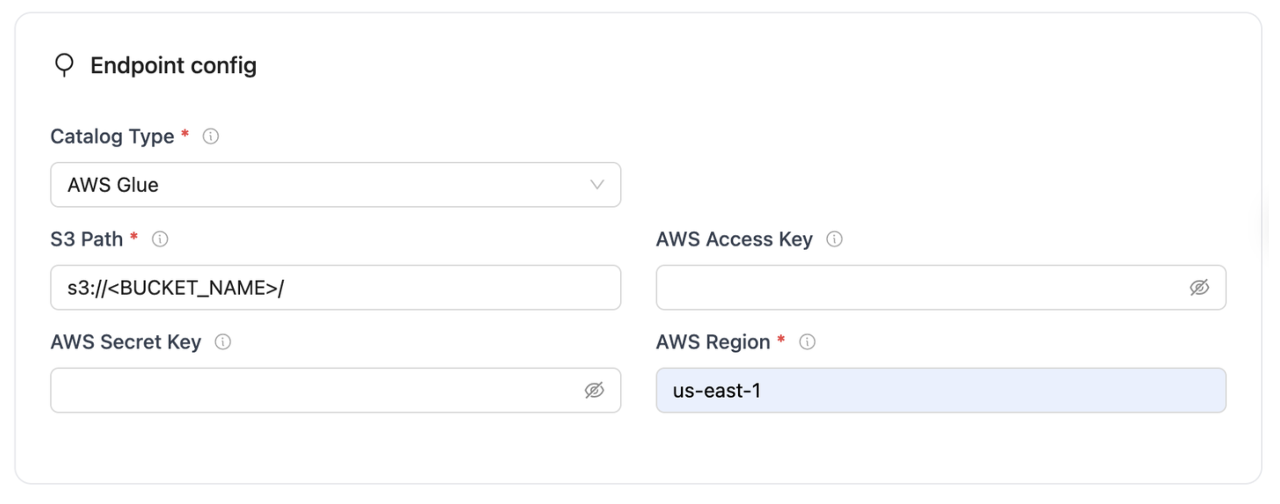The height and width of the screenshot is (504, 1280).
Task: Click the chevron on the Catalog Type field
Action: (x=598, y=184)
